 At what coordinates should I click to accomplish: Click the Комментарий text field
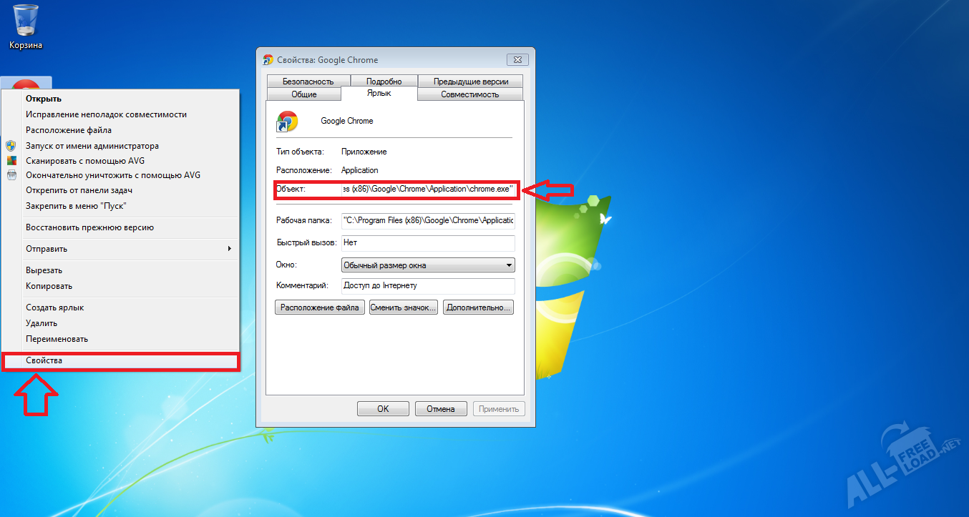point(428,286)
